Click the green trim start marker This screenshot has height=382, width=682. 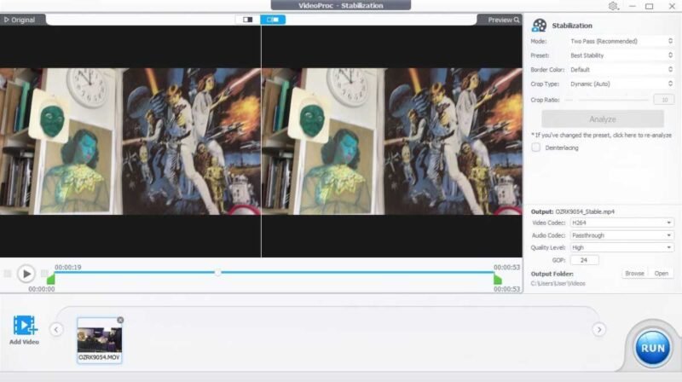(x=51, y=280)
